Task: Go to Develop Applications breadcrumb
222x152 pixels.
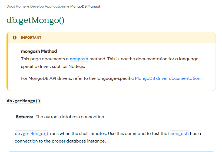Action: point(48,6)
